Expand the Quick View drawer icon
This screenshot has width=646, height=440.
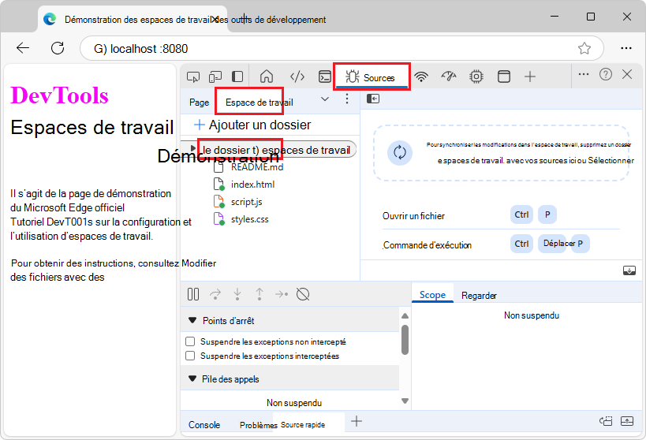point(627,421)
